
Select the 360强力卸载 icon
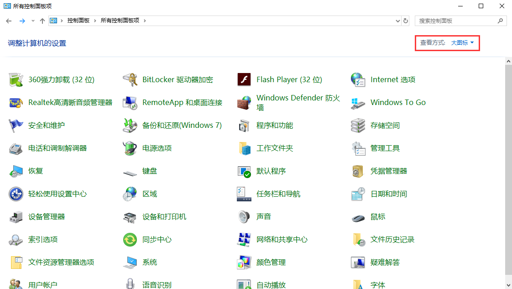(x=16, y=79)
